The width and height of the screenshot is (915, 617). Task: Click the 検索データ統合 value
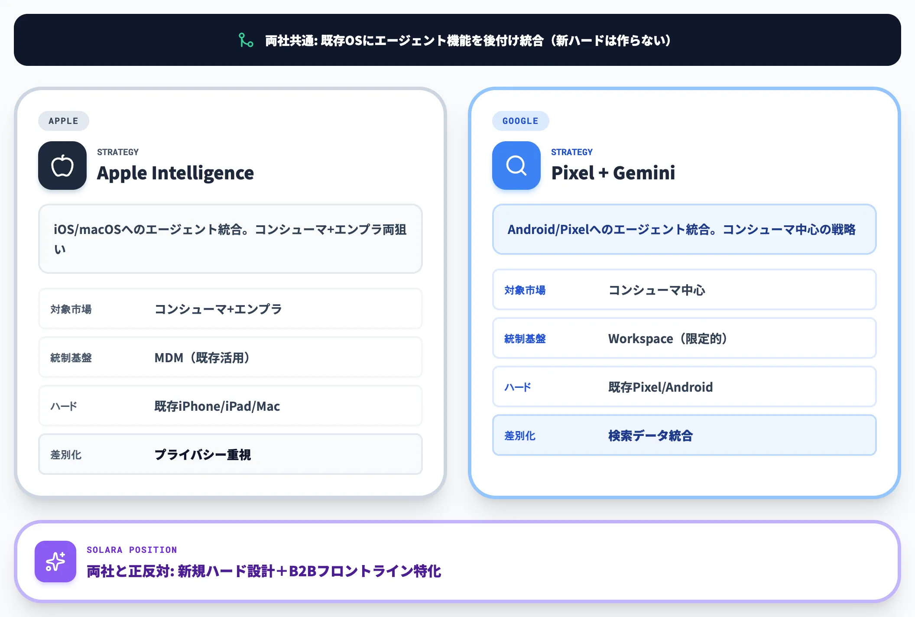coord(651,435)
